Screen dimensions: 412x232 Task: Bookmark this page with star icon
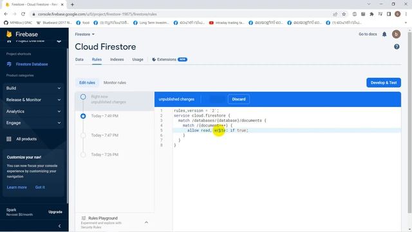point(344,14)
